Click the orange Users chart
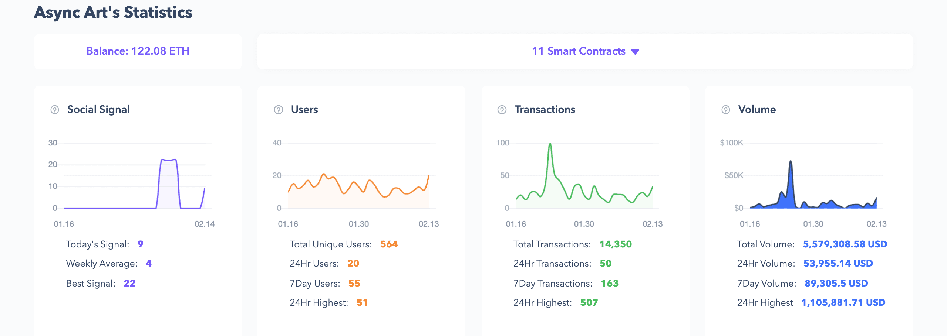Viewport: 947px width, 336px height. (358, 190)
